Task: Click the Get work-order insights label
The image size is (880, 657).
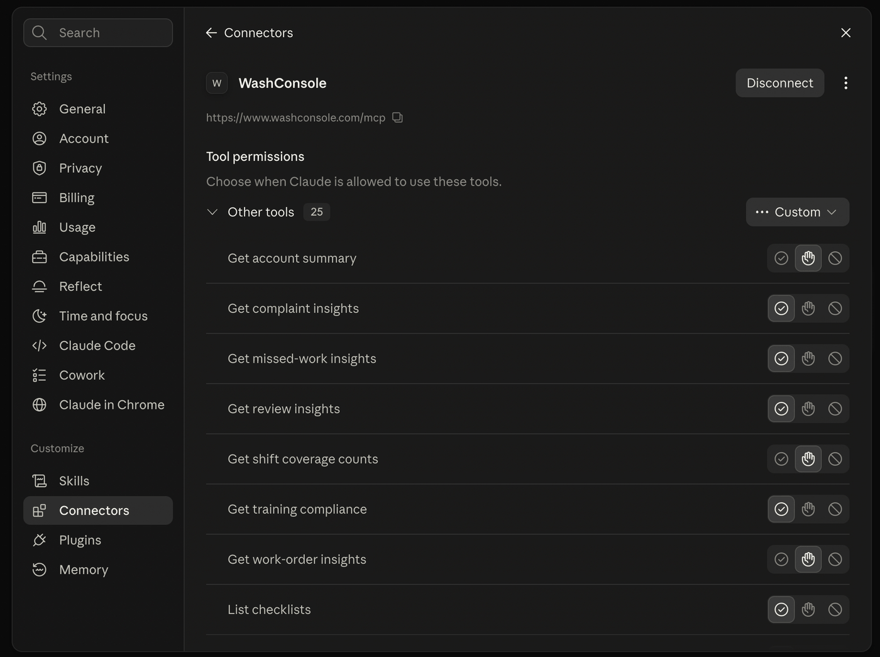Action: pyautogui.click(x=297, y=560)
